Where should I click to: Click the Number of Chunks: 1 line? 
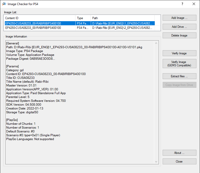21,124
